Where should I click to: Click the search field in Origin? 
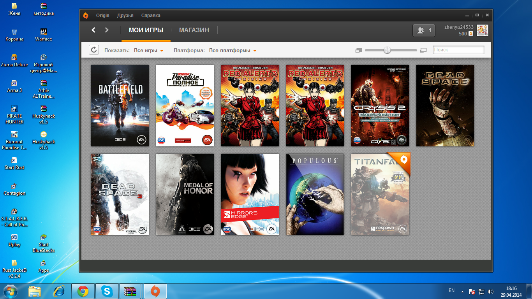click(x=458, y=50)
